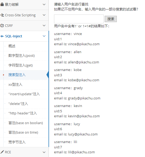Click the hint line 如果记不住用户名
The height and width of the screenshot is (157, 145).
[68, 9]
